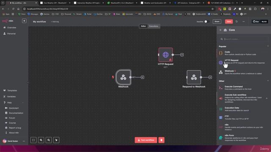
Task: Rename the My workflow title
Action: pyautogui.click(x=39, y=22)
